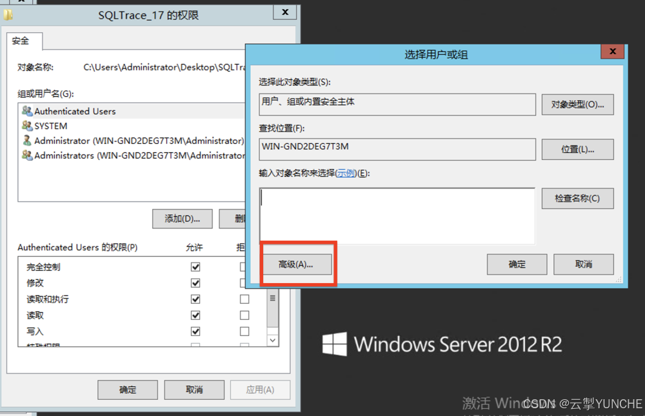This screenshot has width=645, height=416.
Task: Open 高级(A)... in Select Users dialog
Action: 297,264
